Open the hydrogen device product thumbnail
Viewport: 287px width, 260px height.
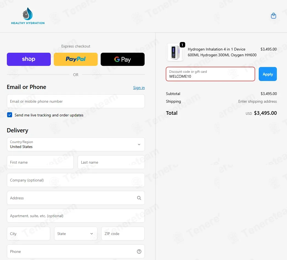pyautogui.click(x=175, y=52)
